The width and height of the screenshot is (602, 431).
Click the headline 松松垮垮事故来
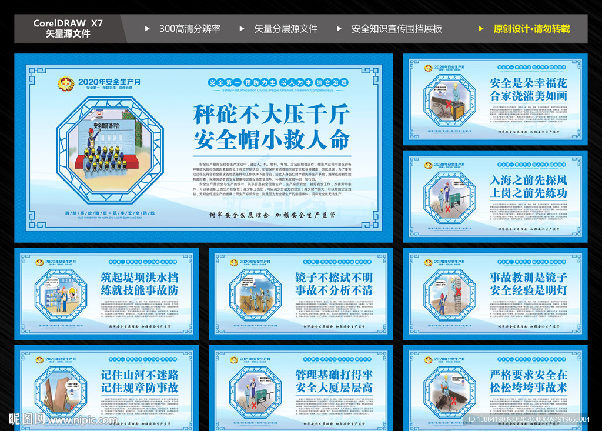529,387
